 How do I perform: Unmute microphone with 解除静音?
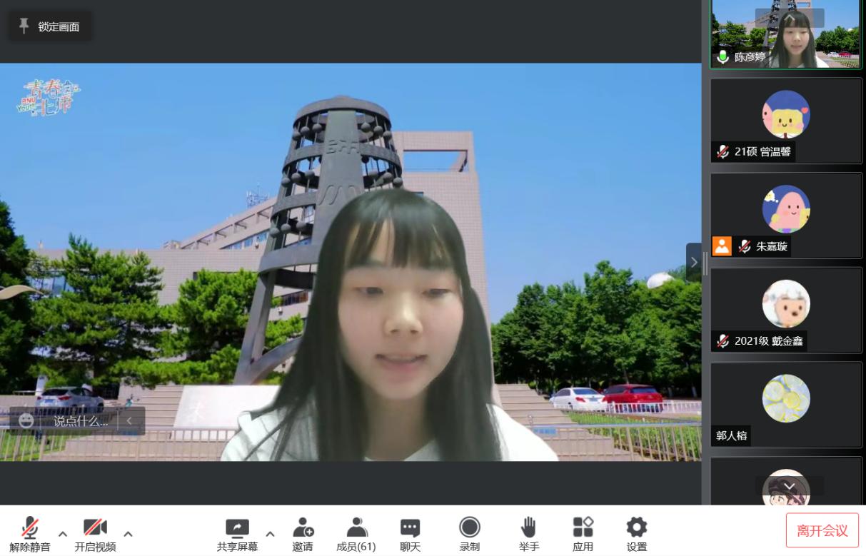click(x=30, y=529)
